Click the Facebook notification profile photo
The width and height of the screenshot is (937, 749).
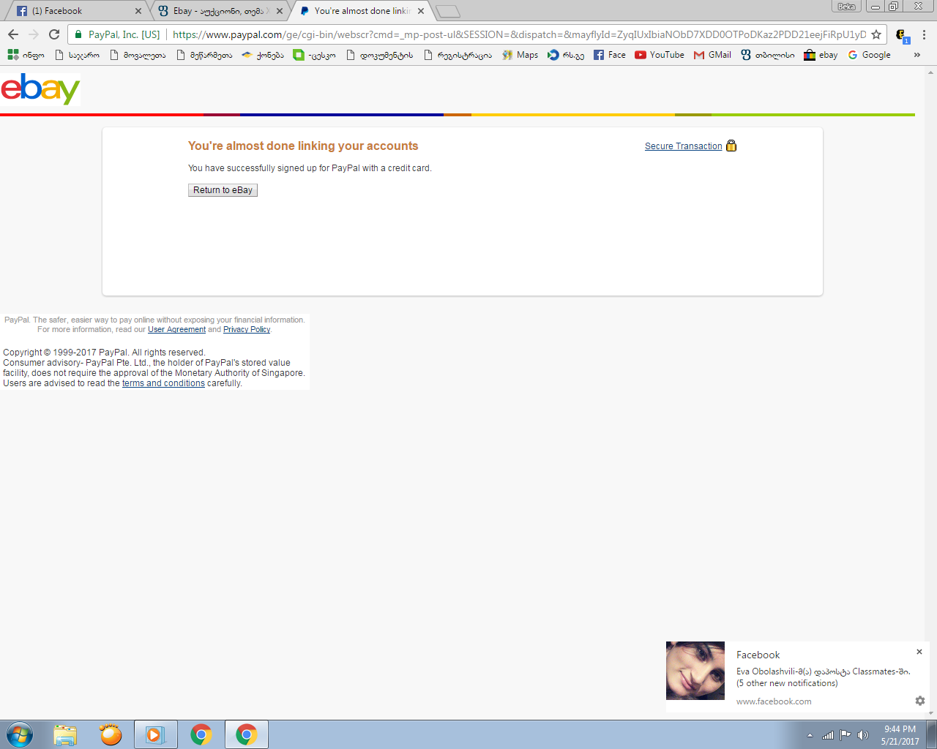click(695, 671)
